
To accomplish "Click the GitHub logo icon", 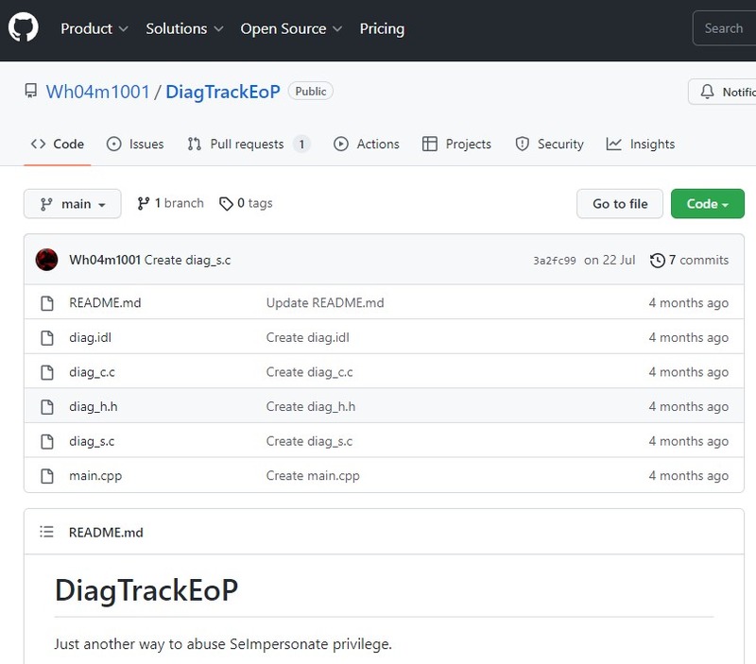I will coord(24,28).
